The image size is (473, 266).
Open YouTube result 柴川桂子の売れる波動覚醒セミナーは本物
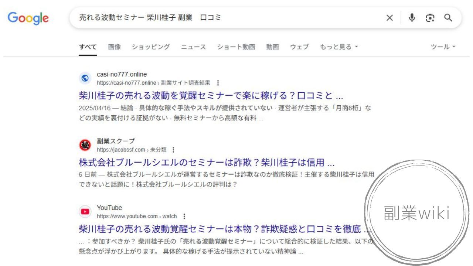click(225, 229)
